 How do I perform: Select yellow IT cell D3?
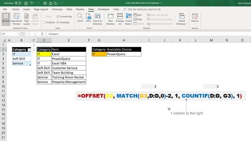pos(44,54)
